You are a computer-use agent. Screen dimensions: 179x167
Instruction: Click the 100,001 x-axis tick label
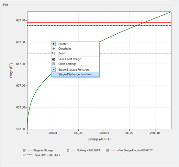point(78,133)
